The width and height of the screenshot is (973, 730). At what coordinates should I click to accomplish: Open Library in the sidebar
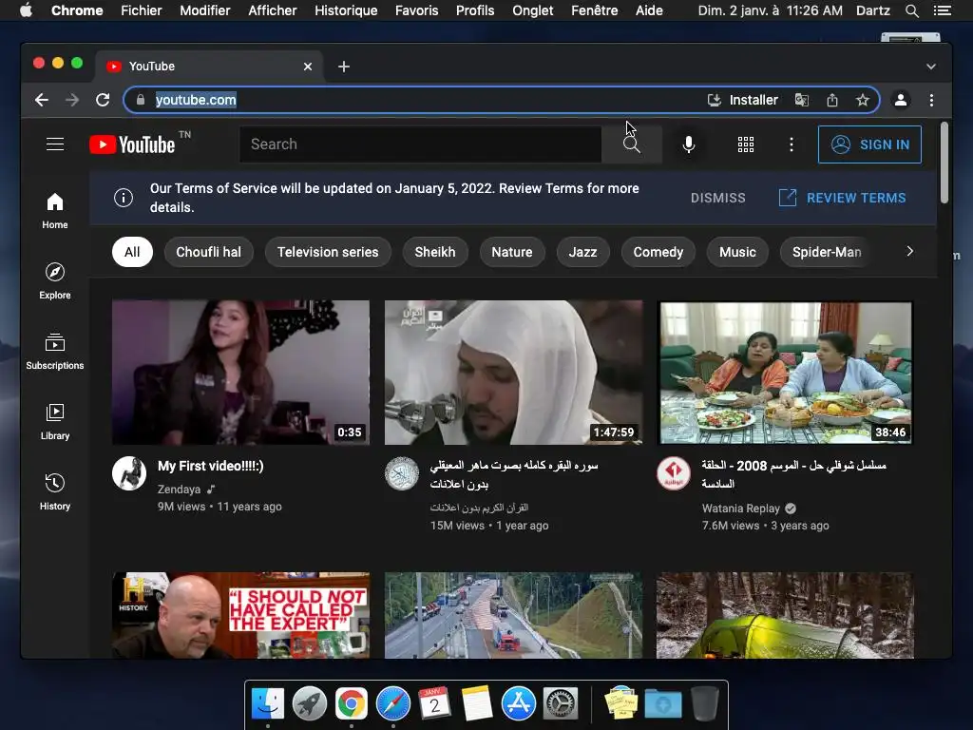[x=55, y=422]
